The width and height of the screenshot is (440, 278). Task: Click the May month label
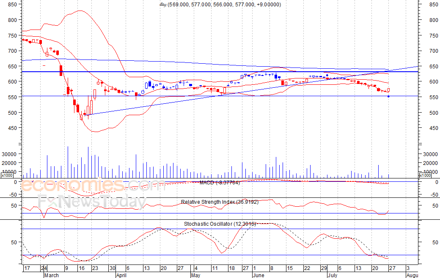[195, 275]
